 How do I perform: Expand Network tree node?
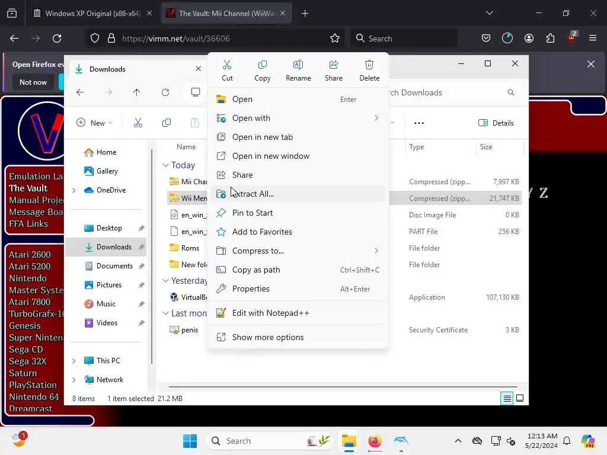[74, 380]
